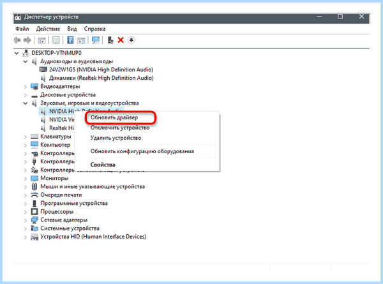Collapse the DESKTOP-VTNMUP0 root node
This screenshot has height=284, width=383.
tap(17, 53)
